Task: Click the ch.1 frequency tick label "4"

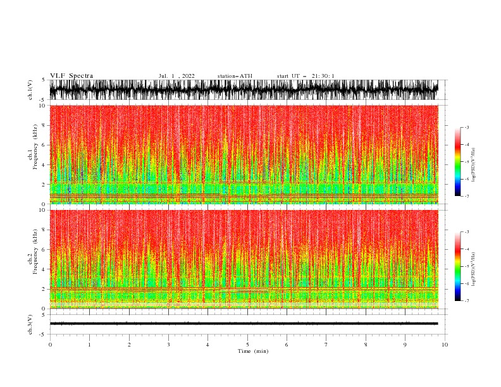Action: coord(44,165)
